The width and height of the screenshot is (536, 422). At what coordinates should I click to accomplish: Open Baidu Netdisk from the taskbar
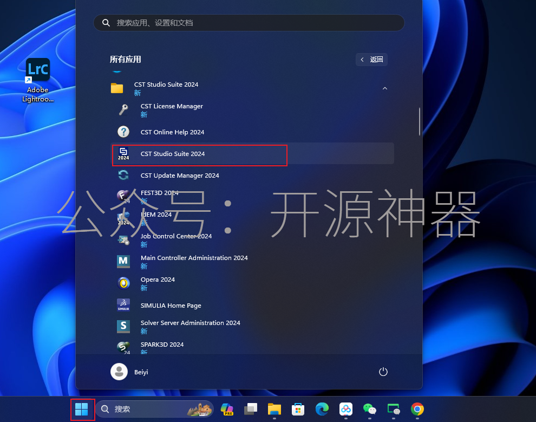[345, 409]
